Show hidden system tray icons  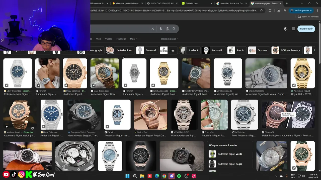point(276,176)
